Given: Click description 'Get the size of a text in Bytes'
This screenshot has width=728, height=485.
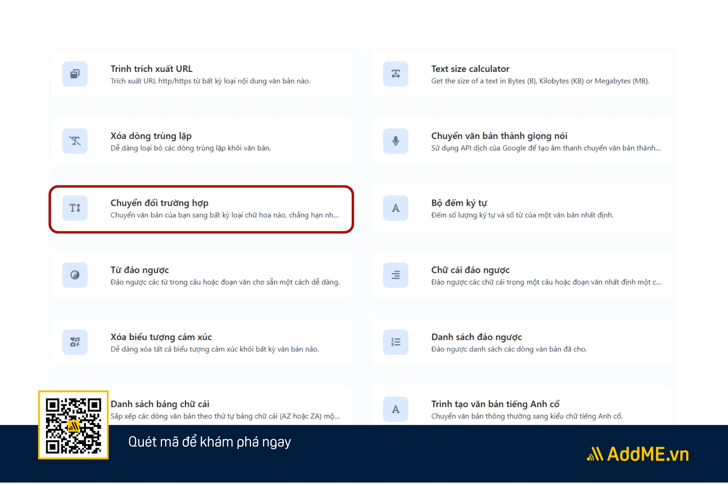Looking at the screenshot, I should (540, 81).
